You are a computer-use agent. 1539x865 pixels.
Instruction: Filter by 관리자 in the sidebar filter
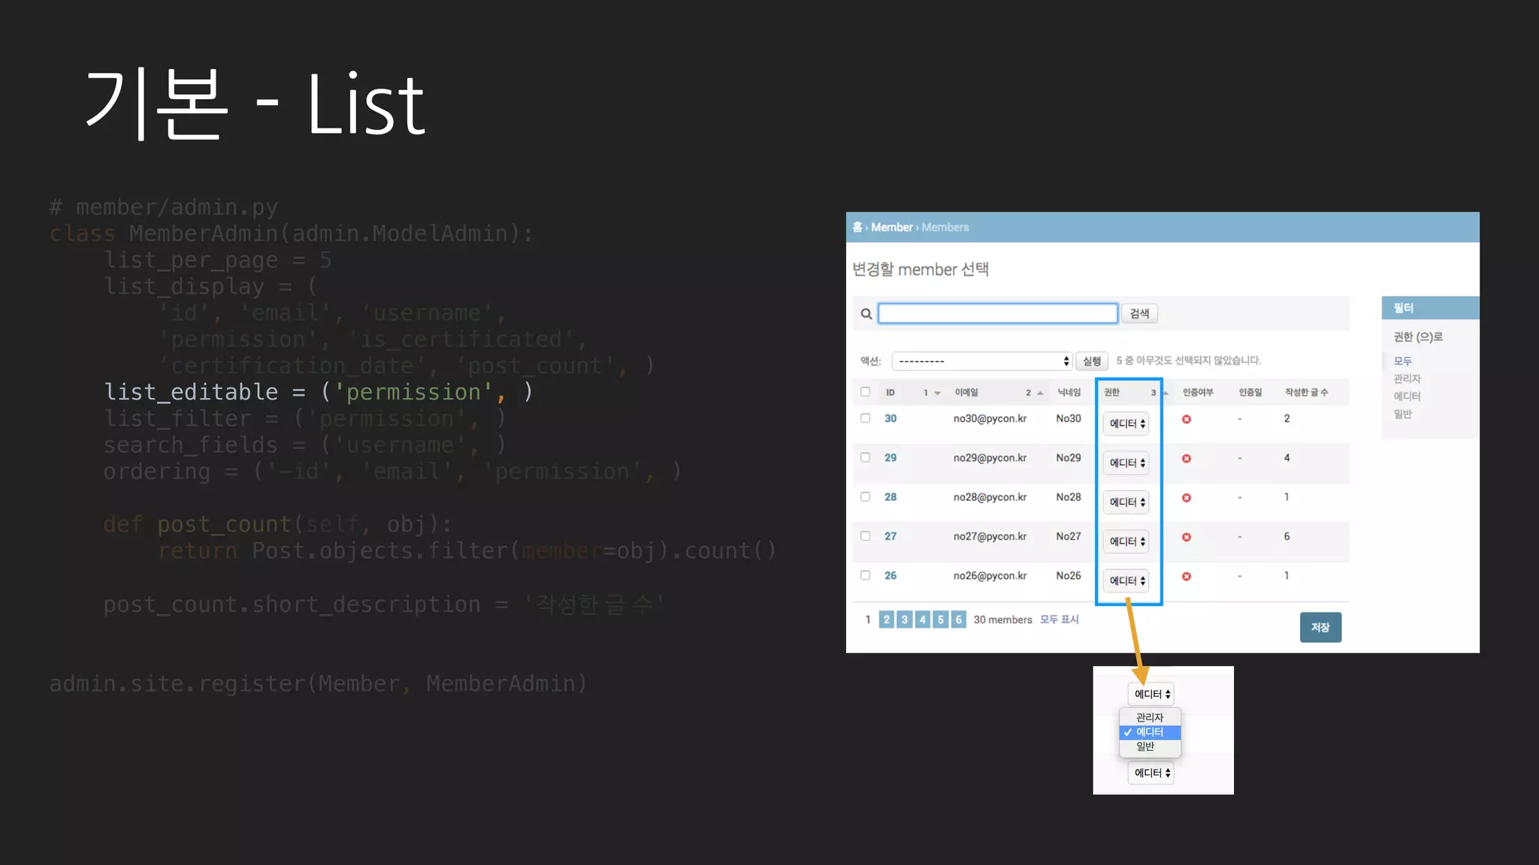point(1407,378)
